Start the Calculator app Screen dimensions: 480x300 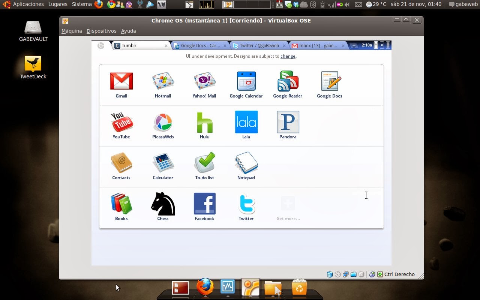pyautogui.click(x=163, y=163)
